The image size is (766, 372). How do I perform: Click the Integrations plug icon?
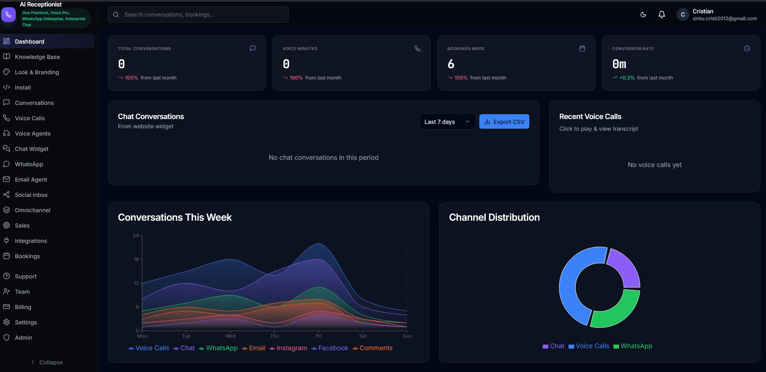tap(6, 240)
